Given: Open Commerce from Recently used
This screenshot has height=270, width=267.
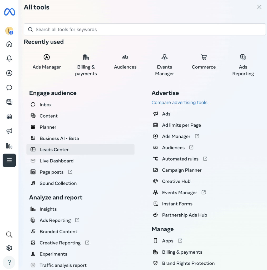Looking at the screenshot, I should point(204,62).
